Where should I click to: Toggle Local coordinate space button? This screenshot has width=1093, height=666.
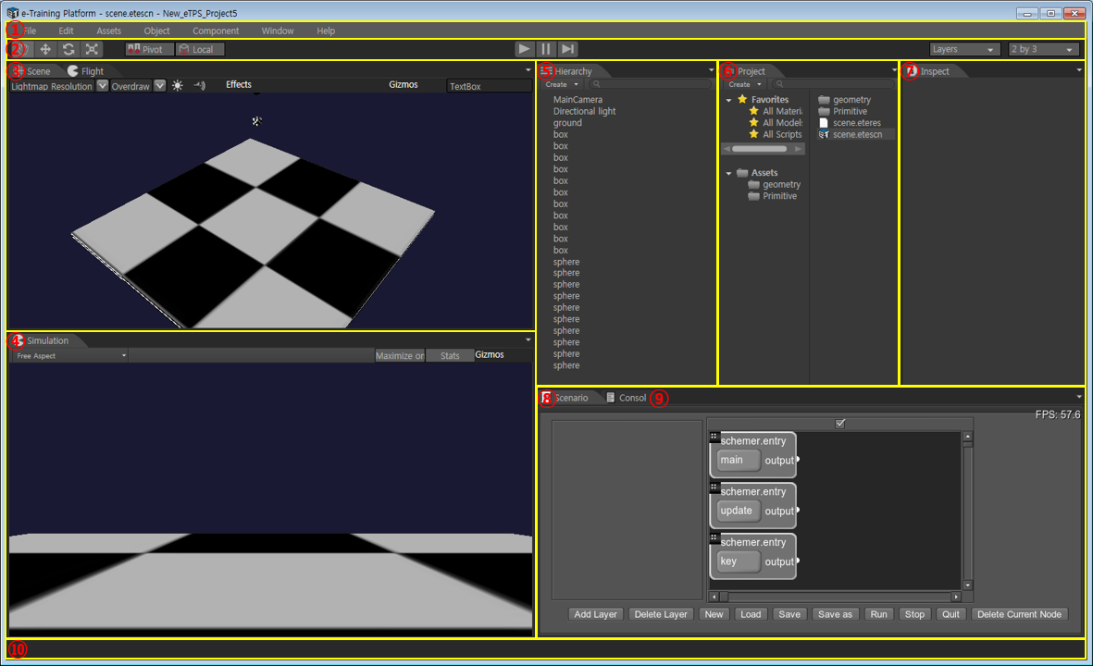pyautogui.click(x=200, y=49)
